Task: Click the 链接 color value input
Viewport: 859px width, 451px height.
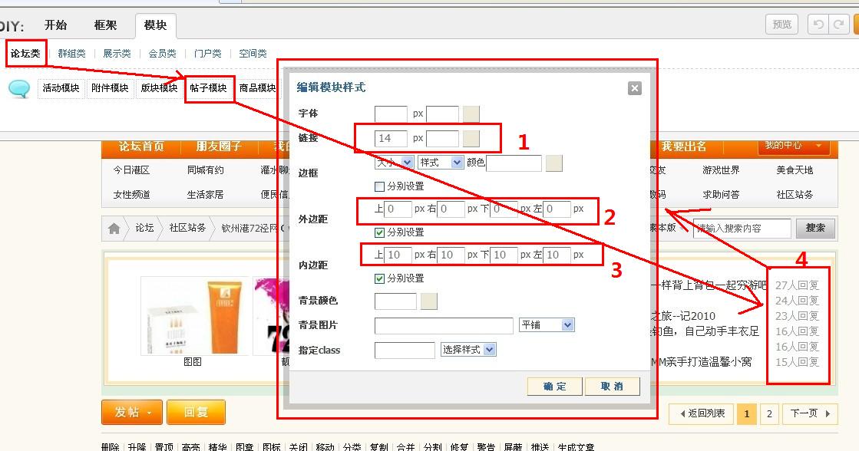Action: point(442,139)
